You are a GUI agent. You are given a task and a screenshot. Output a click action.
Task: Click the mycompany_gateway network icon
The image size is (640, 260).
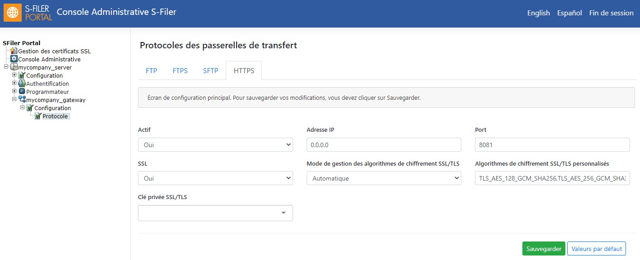click(22, 100)
